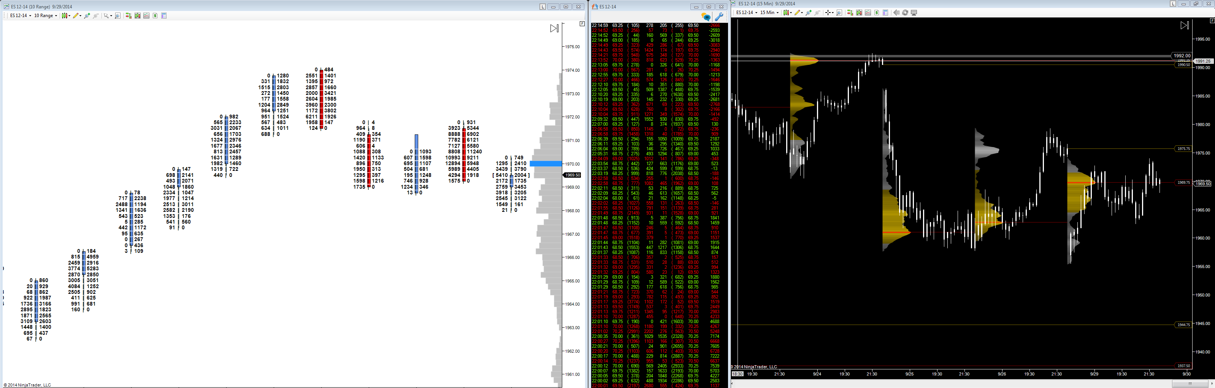Click the 1975.75 price line label
This screenshot has height=388, width=1215.
coord(1183,149)
